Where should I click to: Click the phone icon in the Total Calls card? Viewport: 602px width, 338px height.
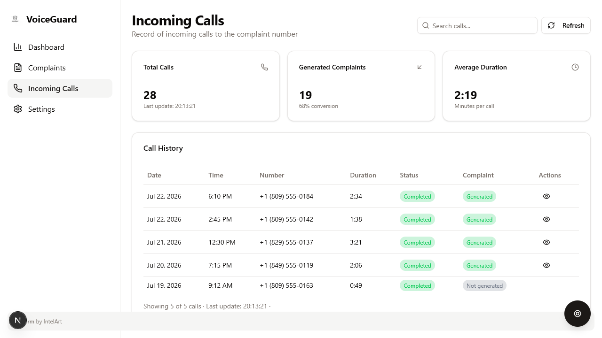click(264, 67)
